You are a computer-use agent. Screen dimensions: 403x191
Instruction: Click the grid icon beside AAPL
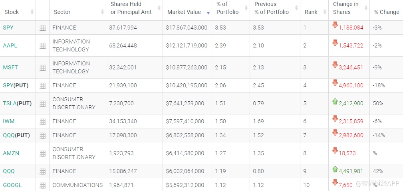point(43,46)
